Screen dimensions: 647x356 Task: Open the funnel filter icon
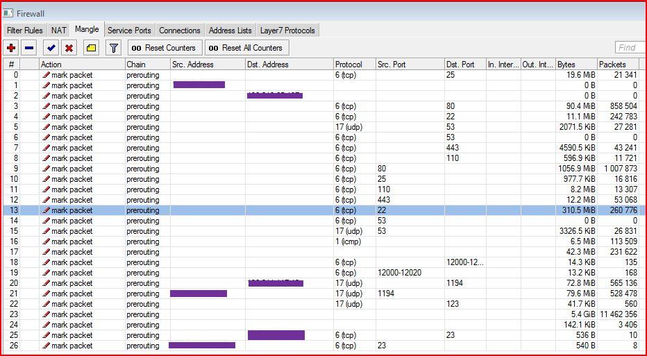click(114, 48)
